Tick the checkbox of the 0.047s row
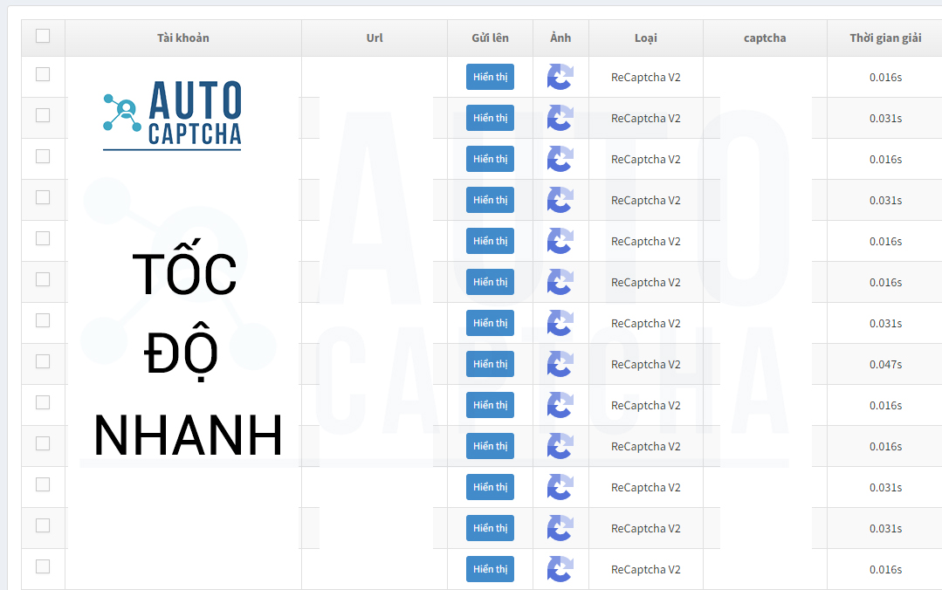The image size is (942, 590). coord(43,361)
